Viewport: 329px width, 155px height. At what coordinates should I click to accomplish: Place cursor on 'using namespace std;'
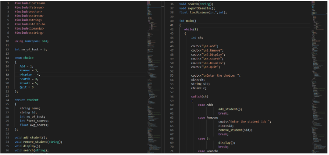(x=31, y=41)
